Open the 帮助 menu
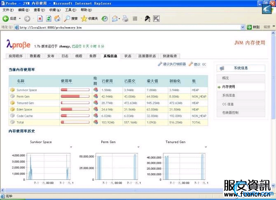Viewport: 276px width, 200px height. (x=86, y=10)
